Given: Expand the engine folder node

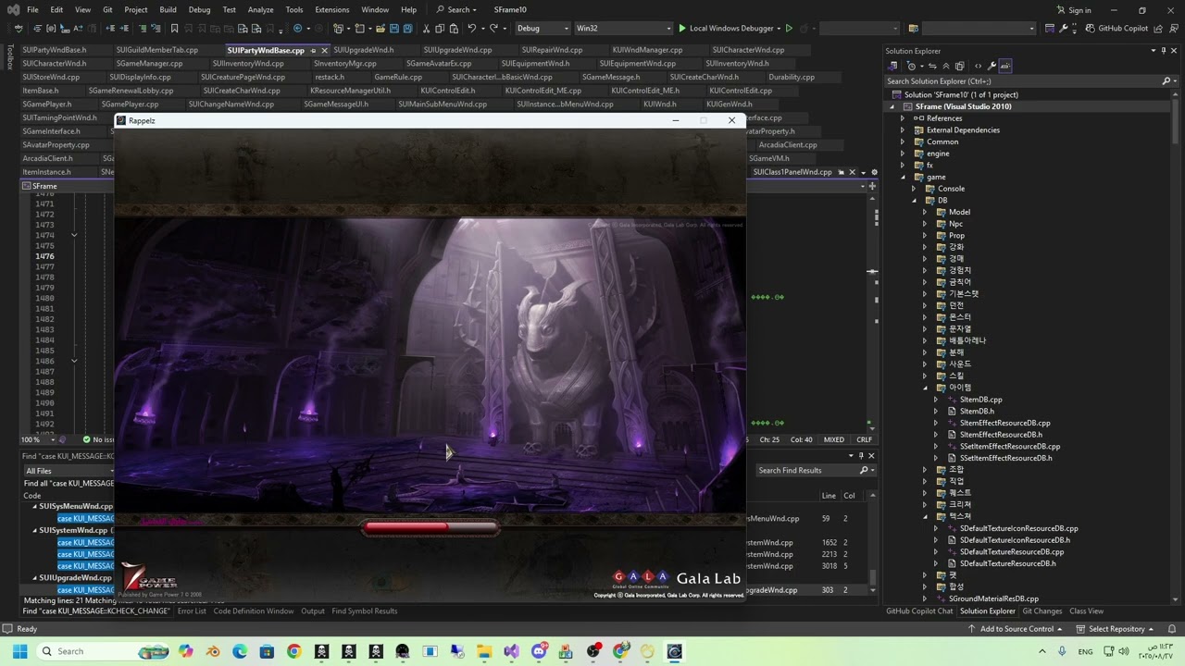Looking at the screenshot, I should click(903, 154).
